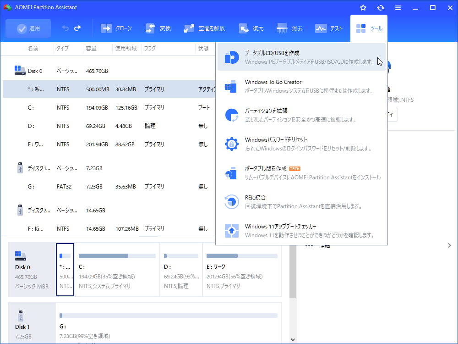Screen dimensions: 458x344
Task: Open the Convert (変換) tool
Action: pos(151,28)
